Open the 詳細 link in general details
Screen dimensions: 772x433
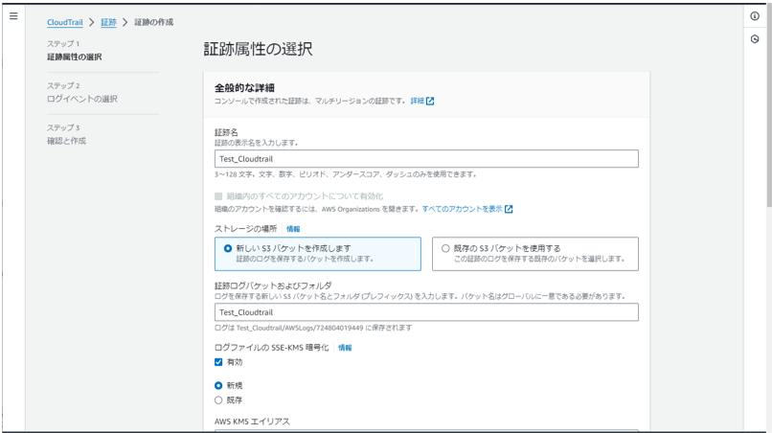[x=418, y=101]
